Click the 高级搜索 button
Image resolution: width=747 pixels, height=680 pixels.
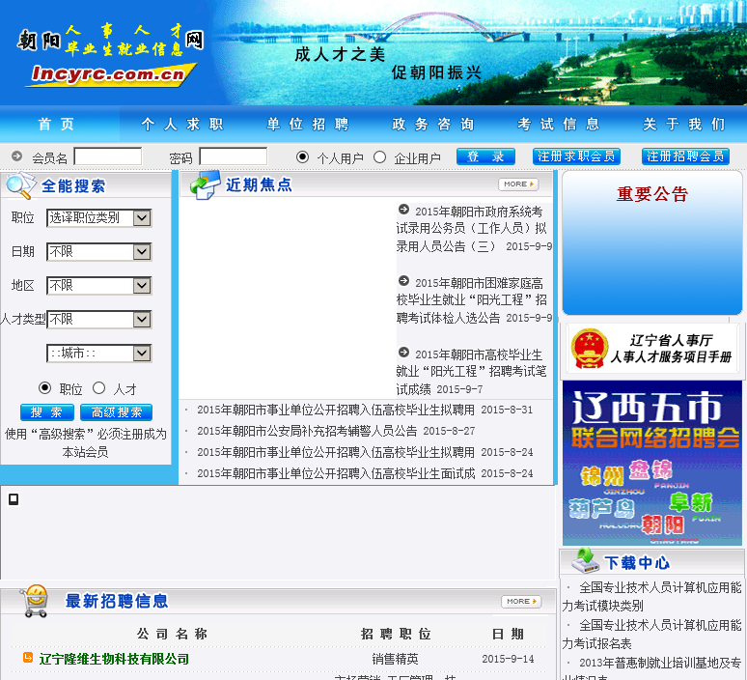click(116, 412)
